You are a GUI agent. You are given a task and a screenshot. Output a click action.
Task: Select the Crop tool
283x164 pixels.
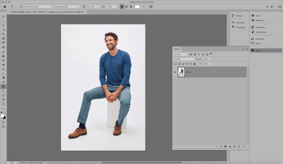pyautogui.click(x=4, y=34)
